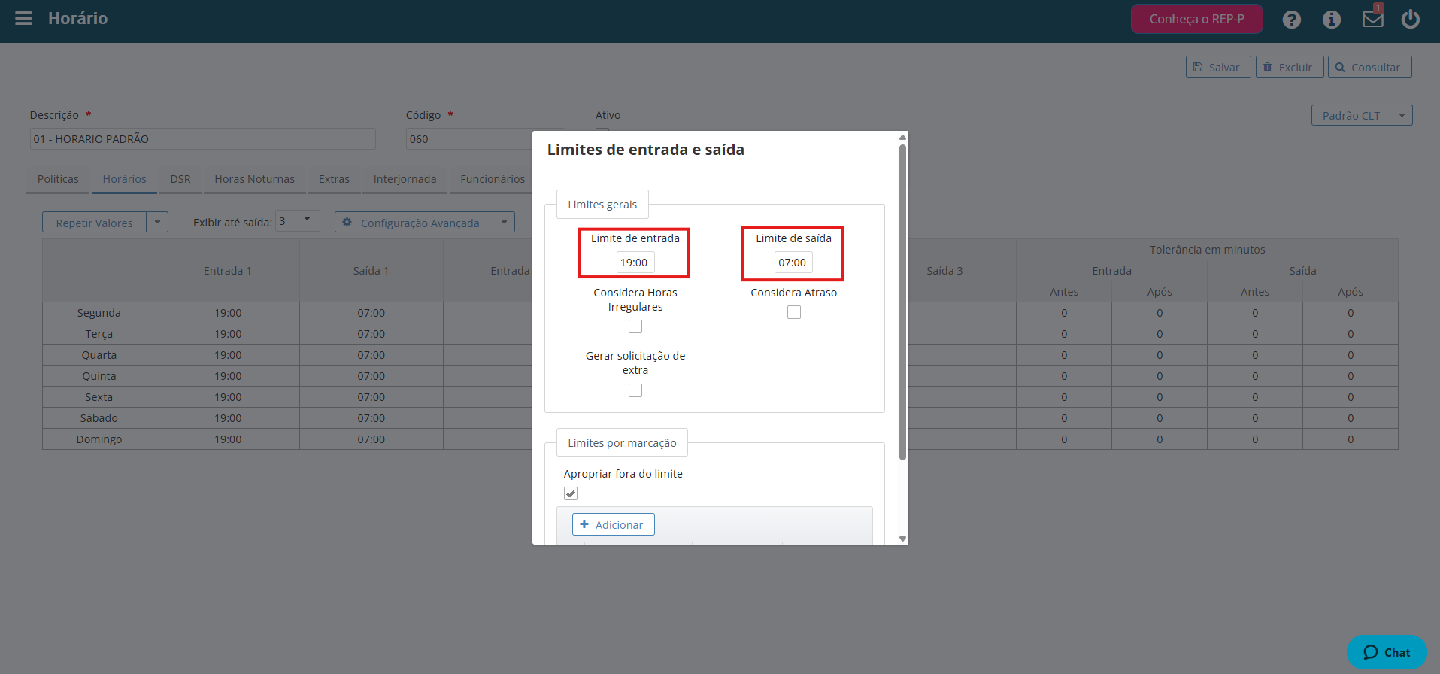
Task: Click the Repetir Valores button
Action: point(94,223)
